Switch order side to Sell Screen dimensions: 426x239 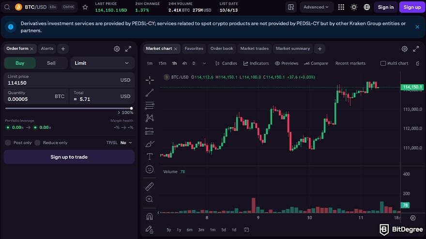[x=51, y=63]
